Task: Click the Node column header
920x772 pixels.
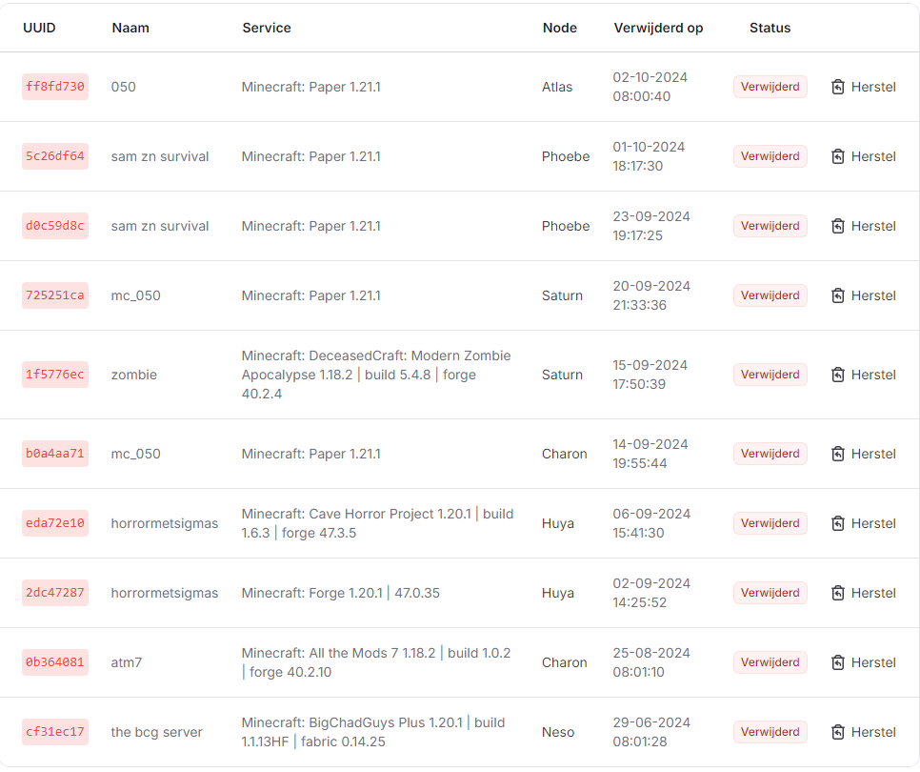Action: tap(560, 28)
